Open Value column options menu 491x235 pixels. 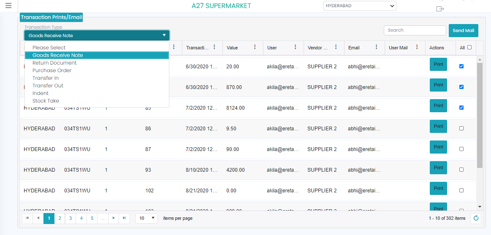[255, 47]
